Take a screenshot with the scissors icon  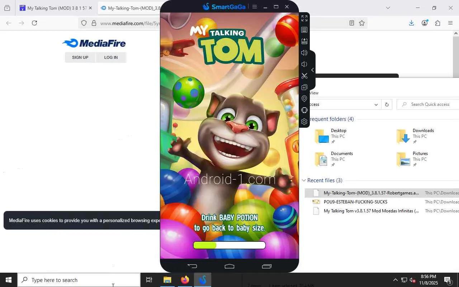pos(304,76)
